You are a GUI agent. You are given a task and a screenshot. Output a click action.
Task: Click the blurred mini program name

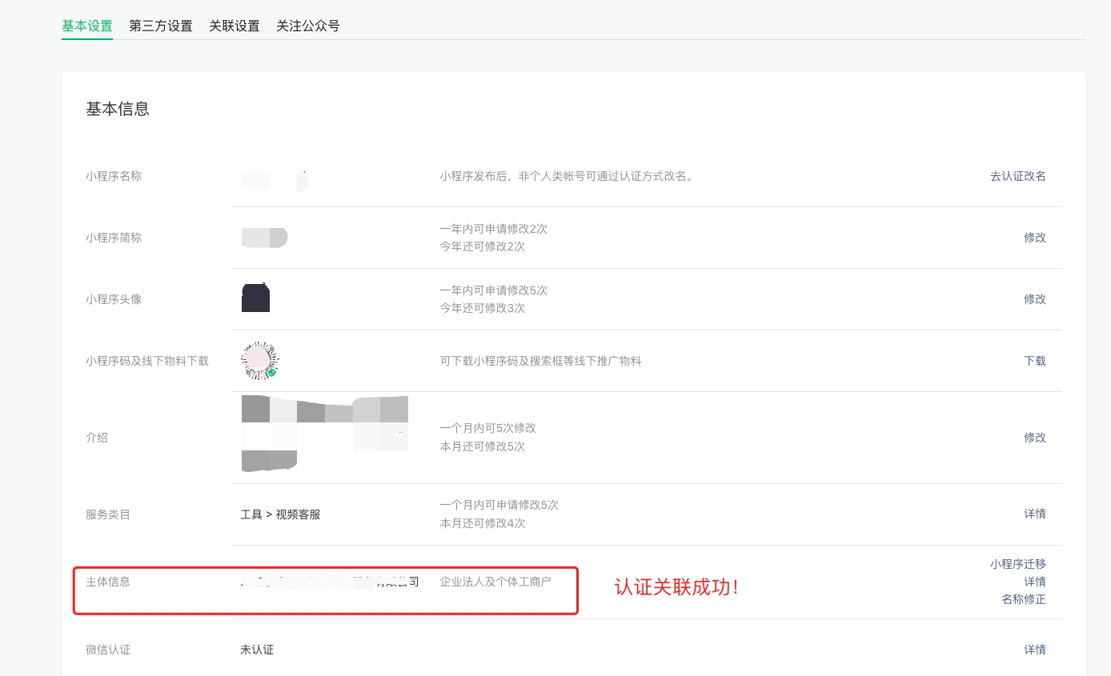275,181
